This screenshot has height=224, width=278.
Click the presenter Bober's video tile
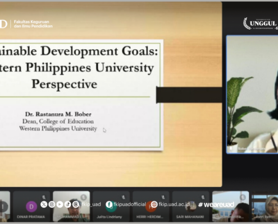(252, 94)
